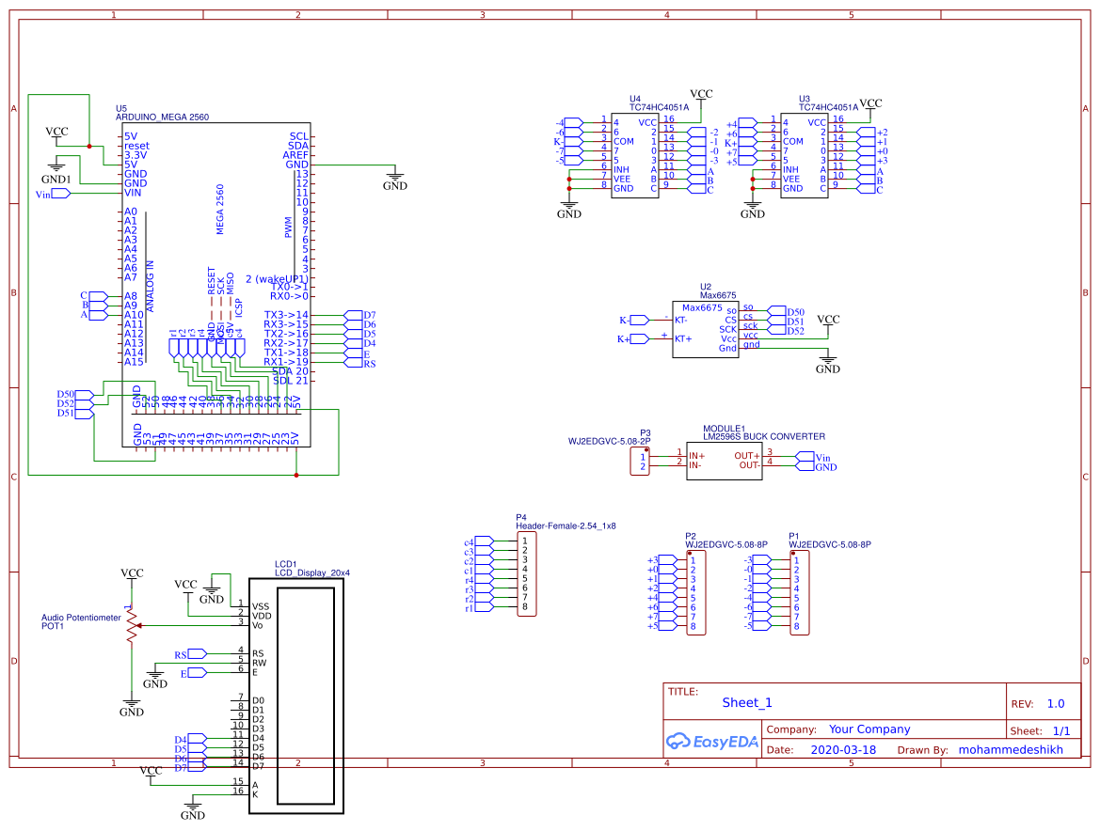Select the P1 eight-pin terminal block symbol

coord(799,593)
